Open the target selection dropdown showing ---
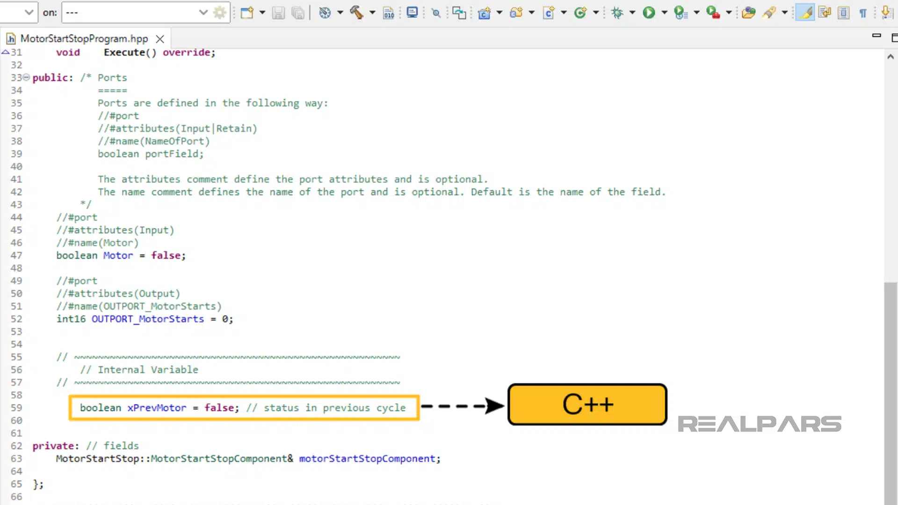 pos(203,13)
